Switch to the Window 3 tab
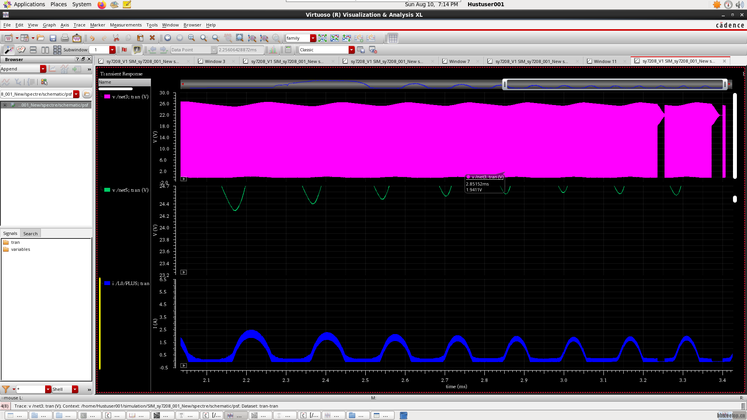This screenshot has height=420, width=747. coord(215,61)
